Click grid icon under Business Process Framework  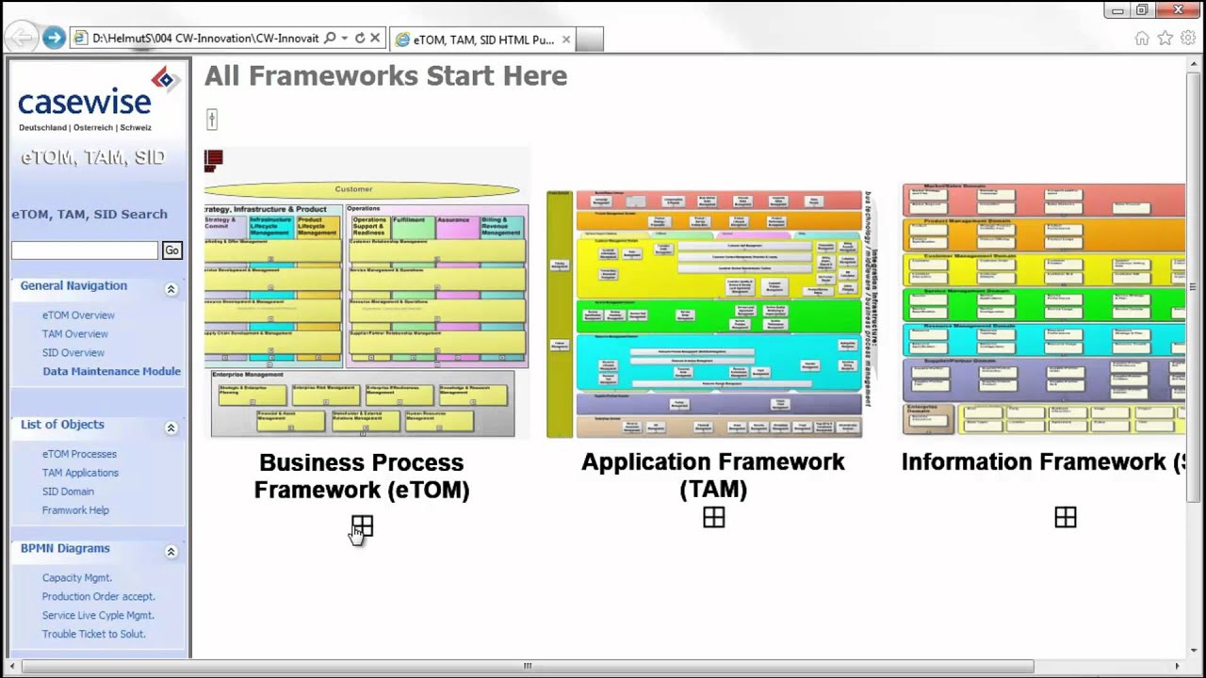click(x=362, y=525)
